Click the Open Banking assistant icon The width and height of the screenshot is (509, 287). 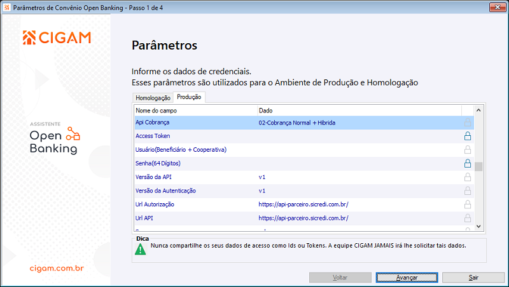pos(73,133)
